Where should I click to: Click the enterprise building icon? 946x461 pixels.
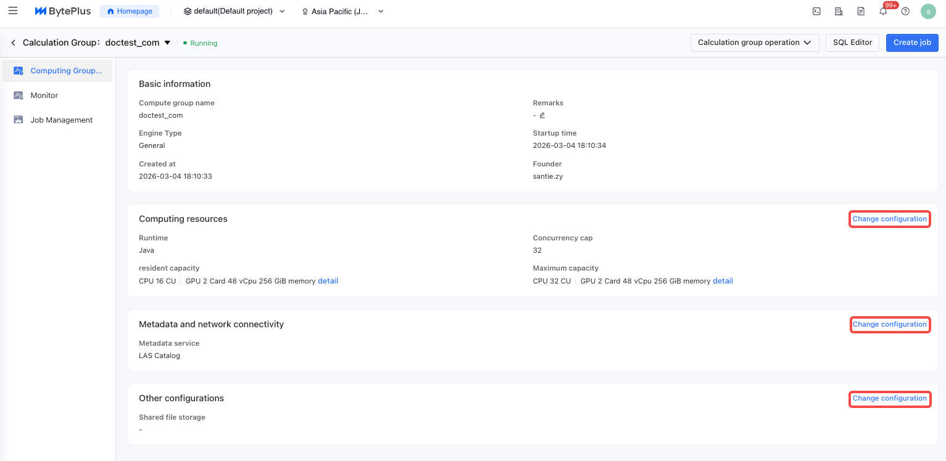click(839, 11)
